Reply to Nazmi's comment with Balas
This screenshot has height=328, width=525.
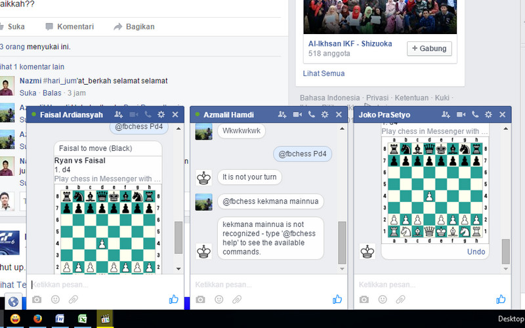coord(52,92)
